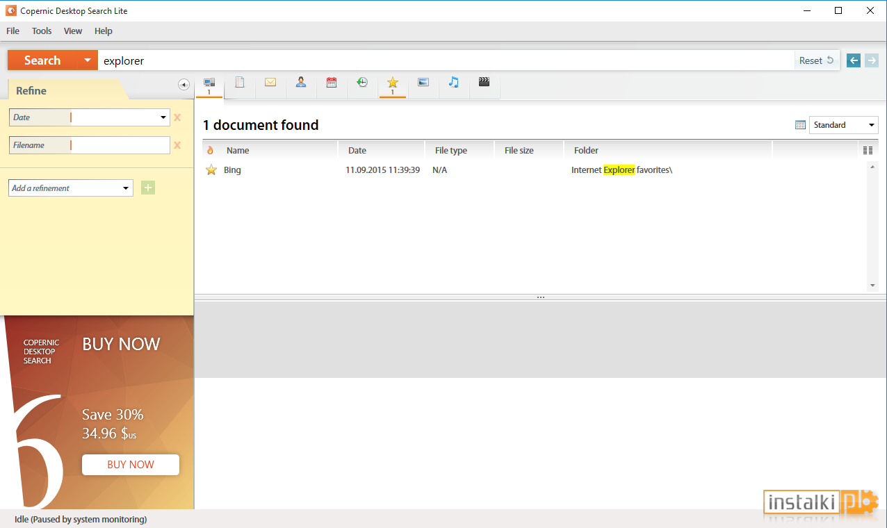Select the Refine tab
Viewport: 887px width, 528px height.
click(x=31, y=90)
